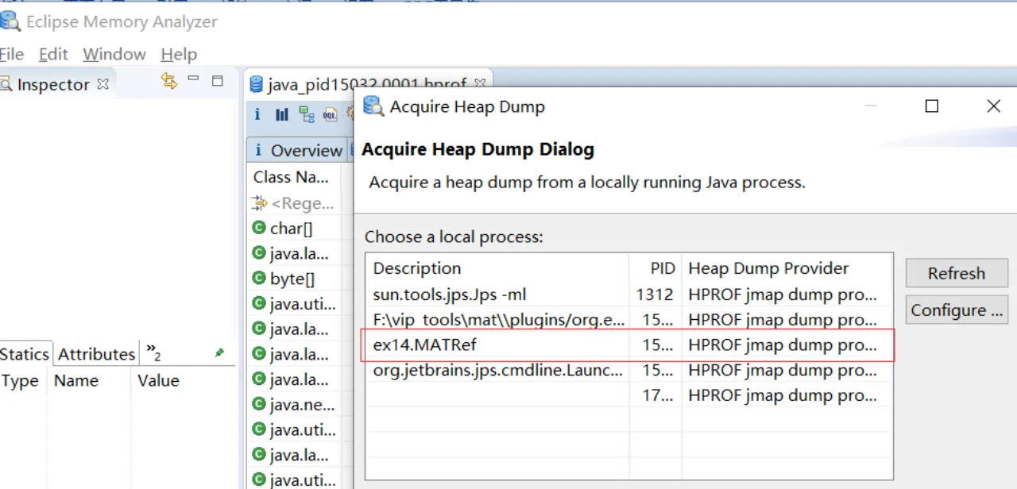Switch to the Overview tab

click(298, 150)
